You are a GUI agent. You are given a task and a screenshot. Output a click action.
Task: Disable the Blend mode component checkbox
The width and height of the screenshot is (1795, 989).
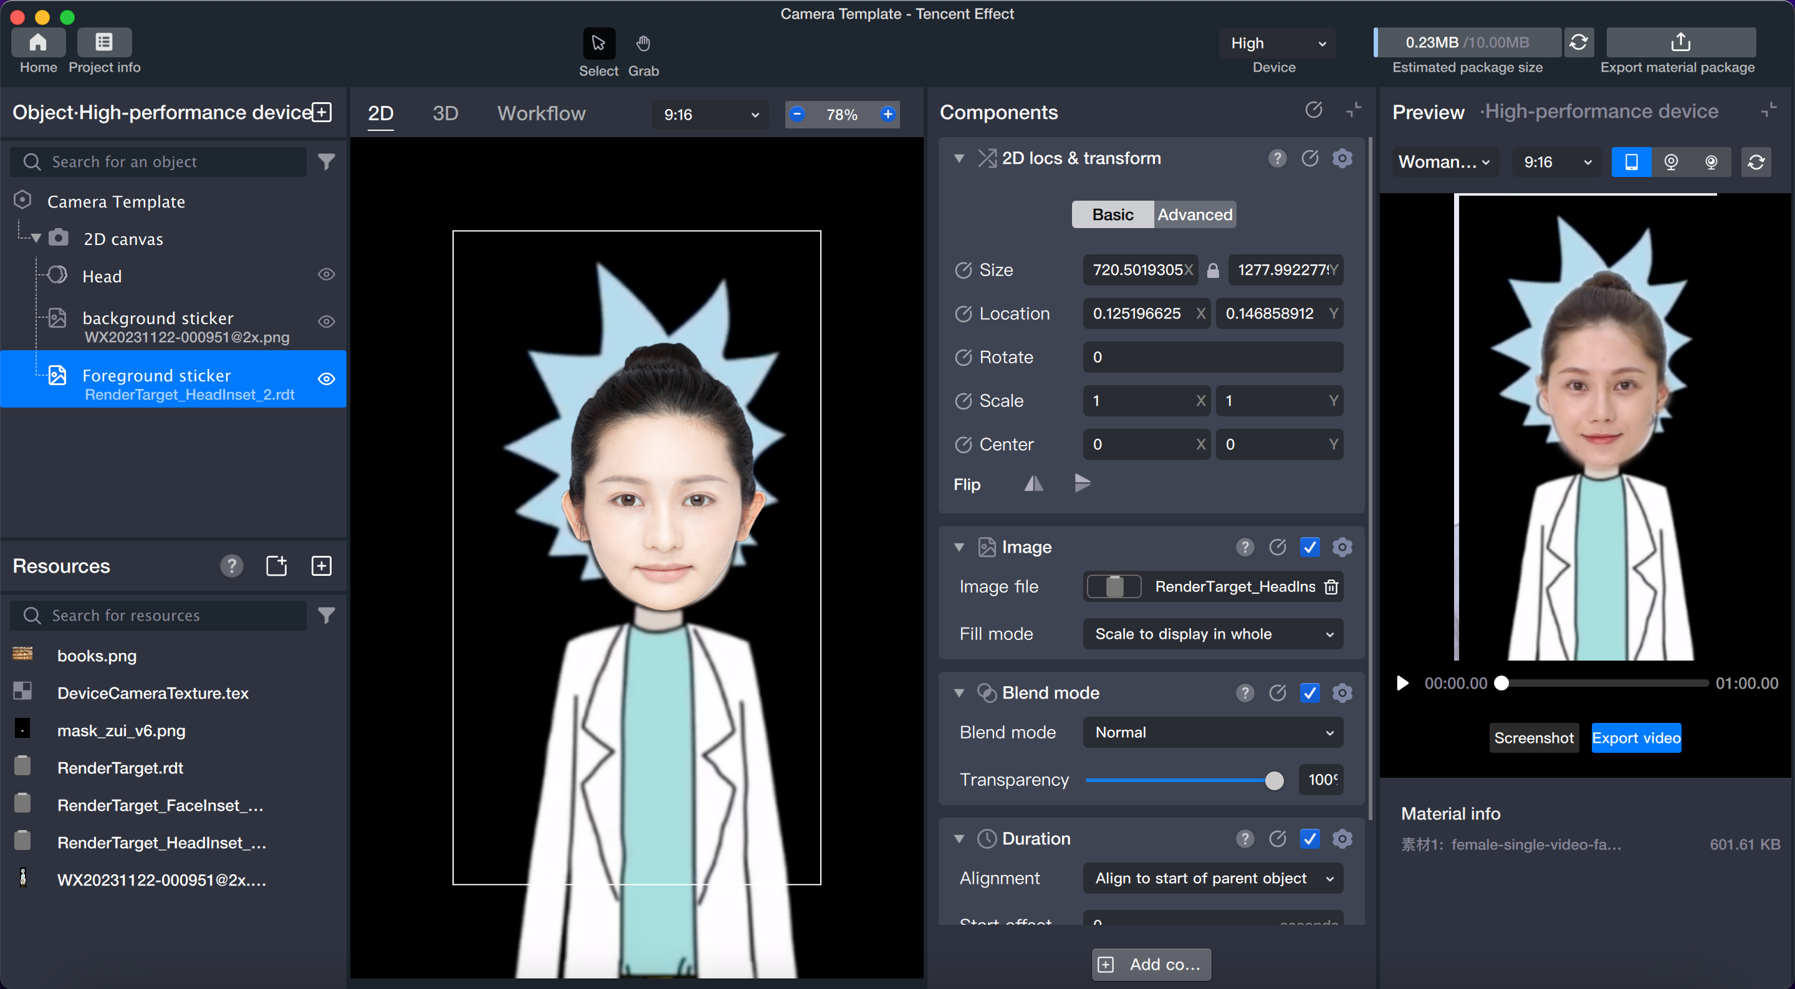(x=1309, y=693)
